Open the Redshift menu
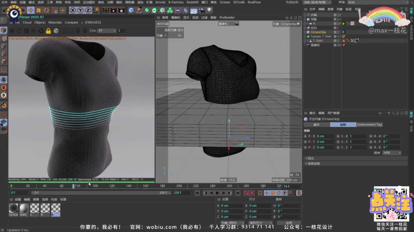This screenshot has height=232, width=414. 192,2
